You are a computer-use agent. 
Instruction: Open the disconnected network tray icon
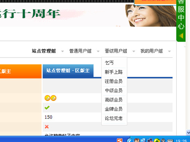150,140
